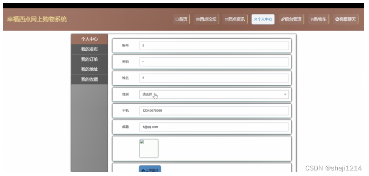Click the 手机 field label
The width and height of the screenshot is (369, 176).
(126, 110)
